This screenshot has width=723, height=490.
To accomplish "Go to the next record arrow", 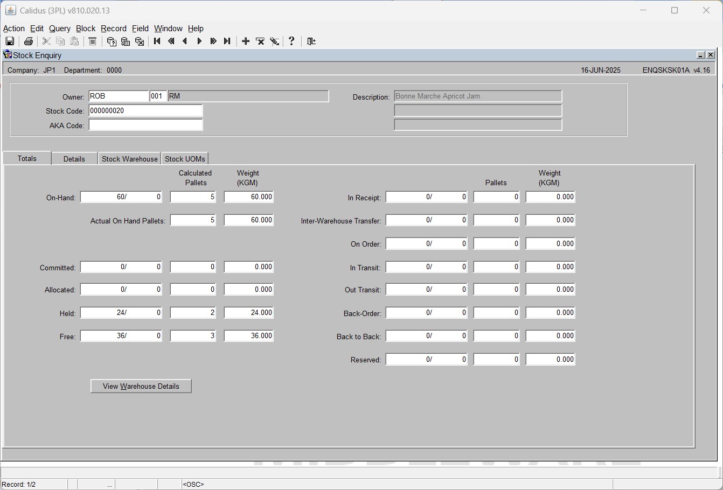I will pos(199,41).
